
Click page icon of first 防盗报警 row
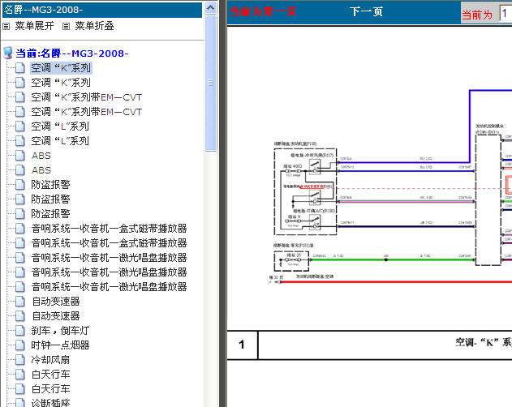20,185
